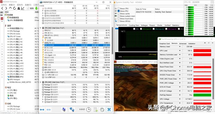Click HWiNFO log file export icon
Viewport: 215px width, 114px height.
[x=96, y=110]
